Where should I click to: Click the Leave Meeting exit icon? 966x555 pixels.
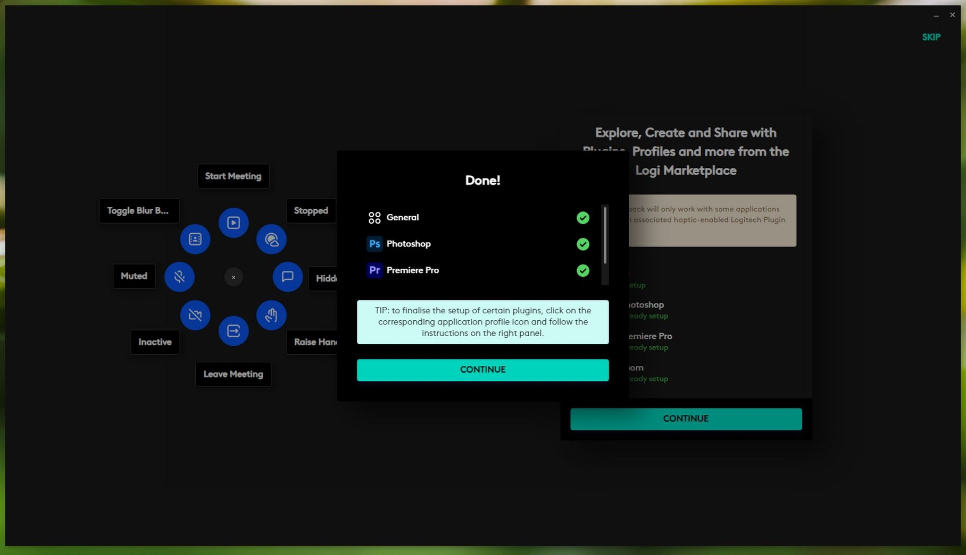pos(234,331)
